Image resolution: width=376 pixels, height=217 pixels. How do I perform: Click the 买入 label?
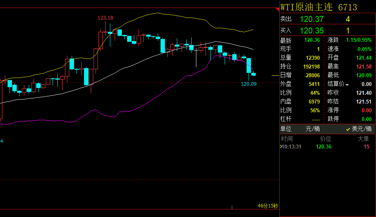point(286,31)
